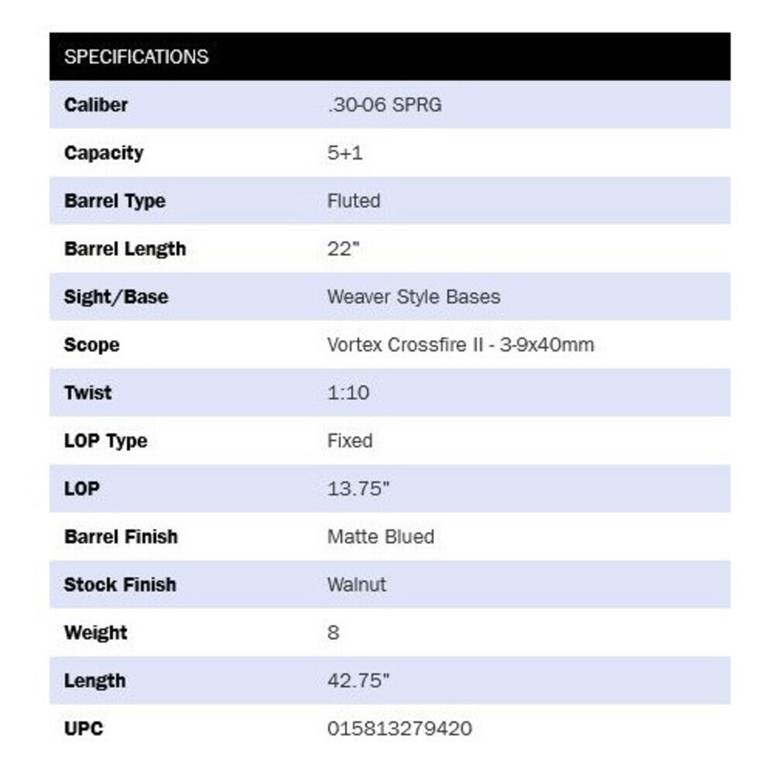Image resolution: width=774 pixels, height=774 pixels.
Task: Click the Barrel Length label
Action: (x=125, y=248)
